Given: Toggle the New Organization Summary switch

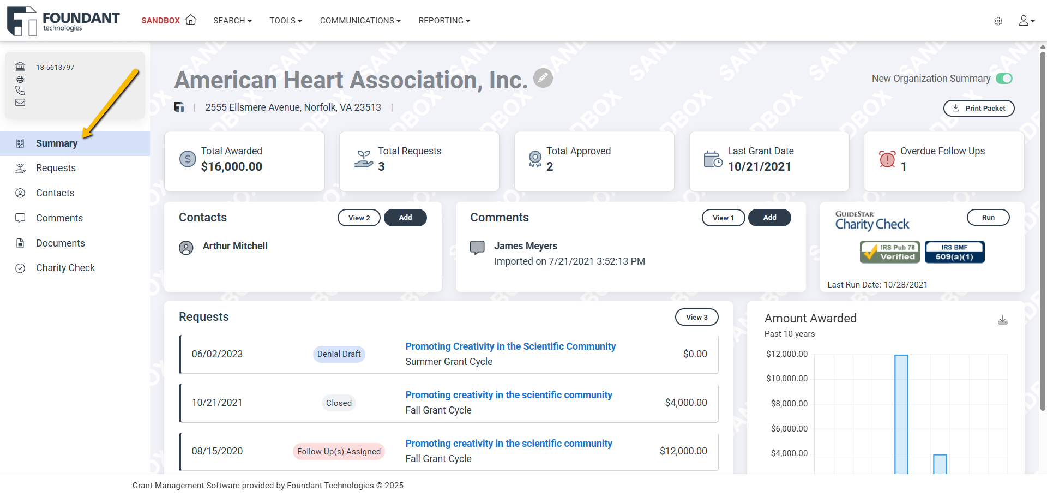Looking at the screenshot, I should point(1004,79).
